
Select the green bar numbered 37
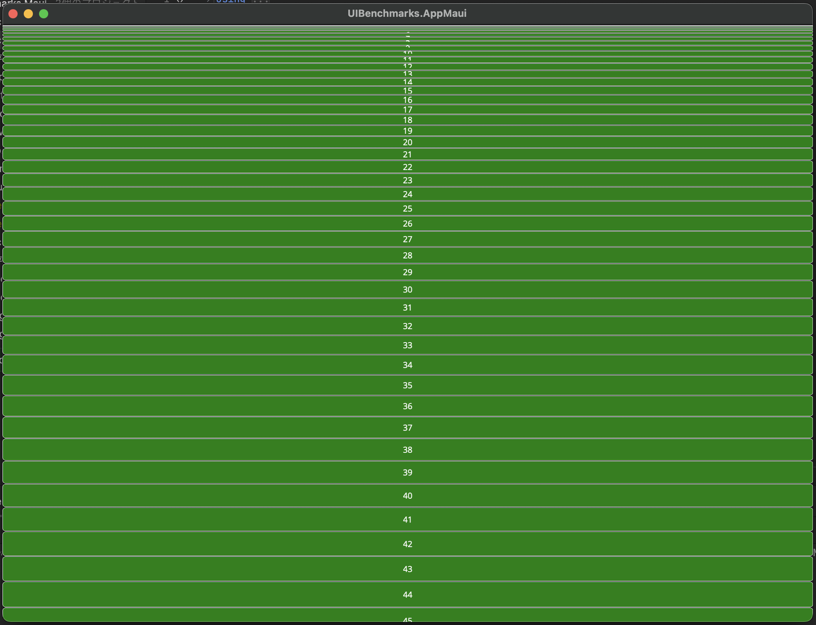pyautogui.click(x=407, y=428)
